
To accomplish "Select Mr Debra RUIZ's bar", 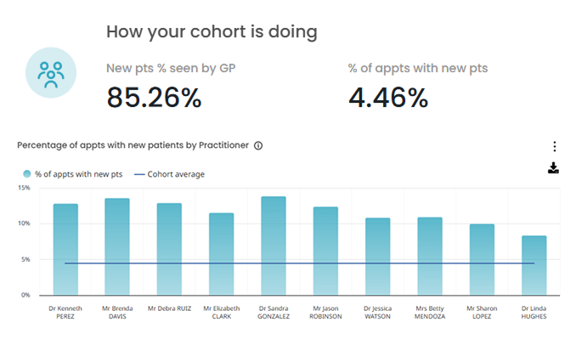I will tap(169, 249).
